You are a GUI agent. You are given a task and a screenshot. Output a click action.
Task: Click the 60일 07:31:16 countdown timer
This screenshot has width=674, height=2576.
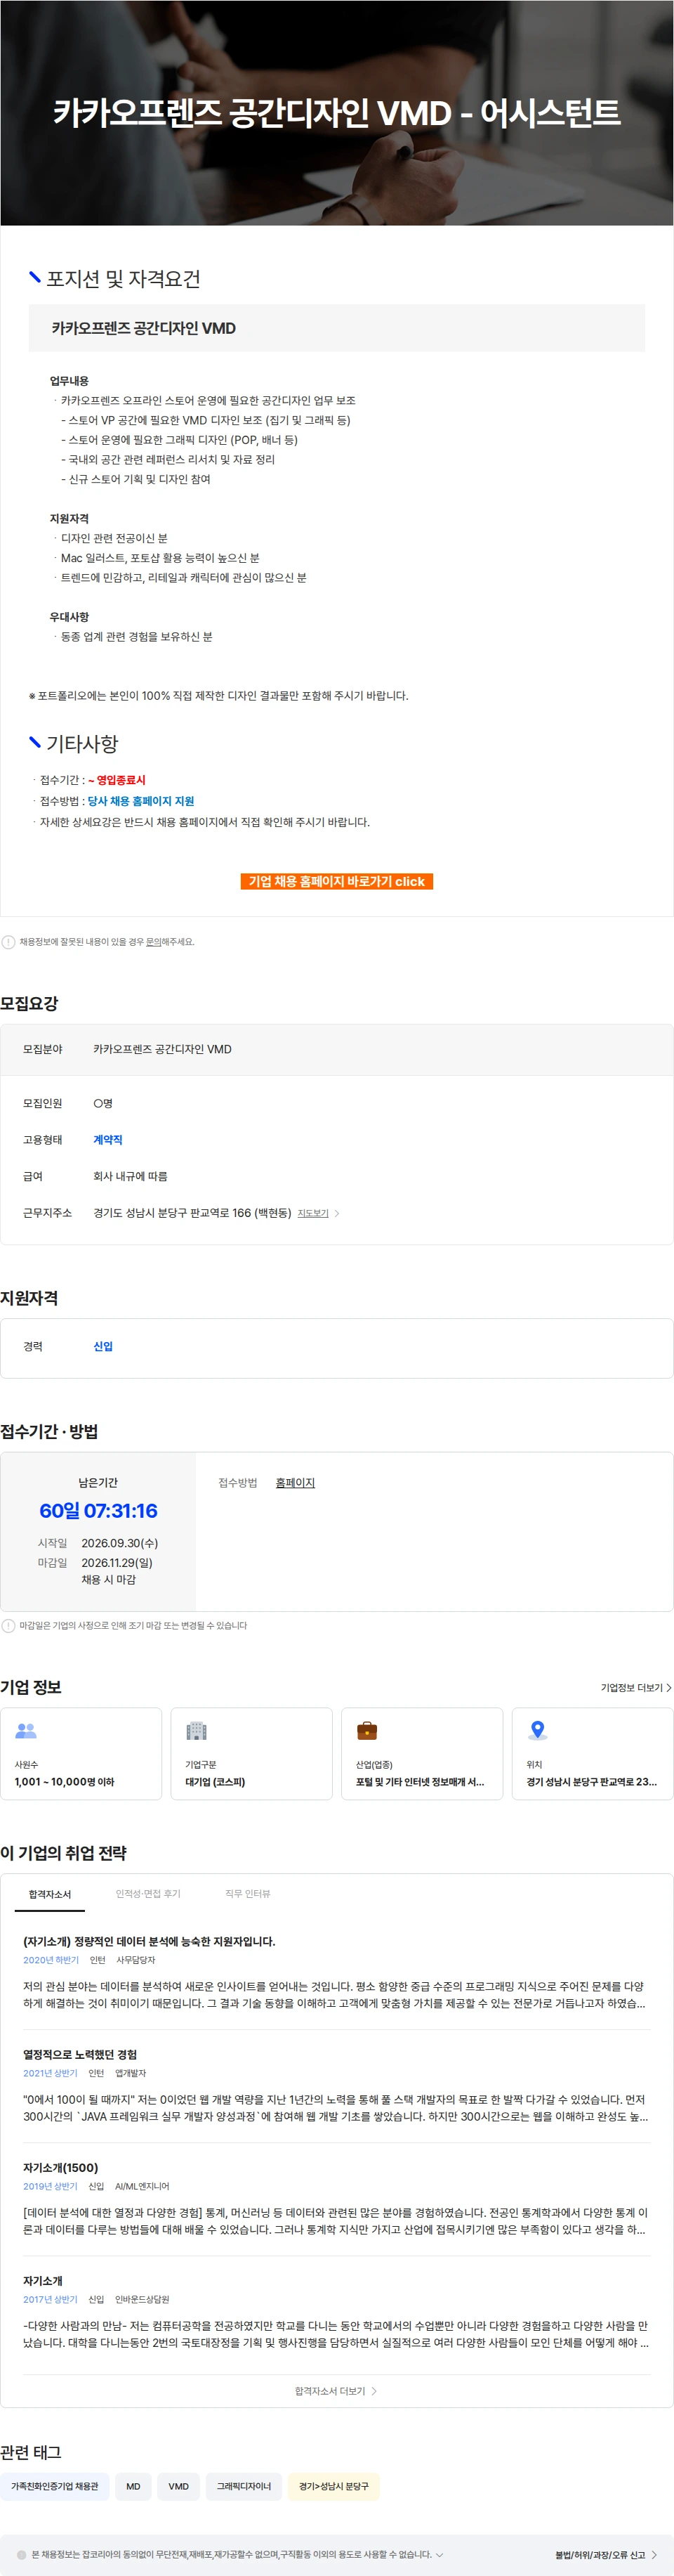98,1511
